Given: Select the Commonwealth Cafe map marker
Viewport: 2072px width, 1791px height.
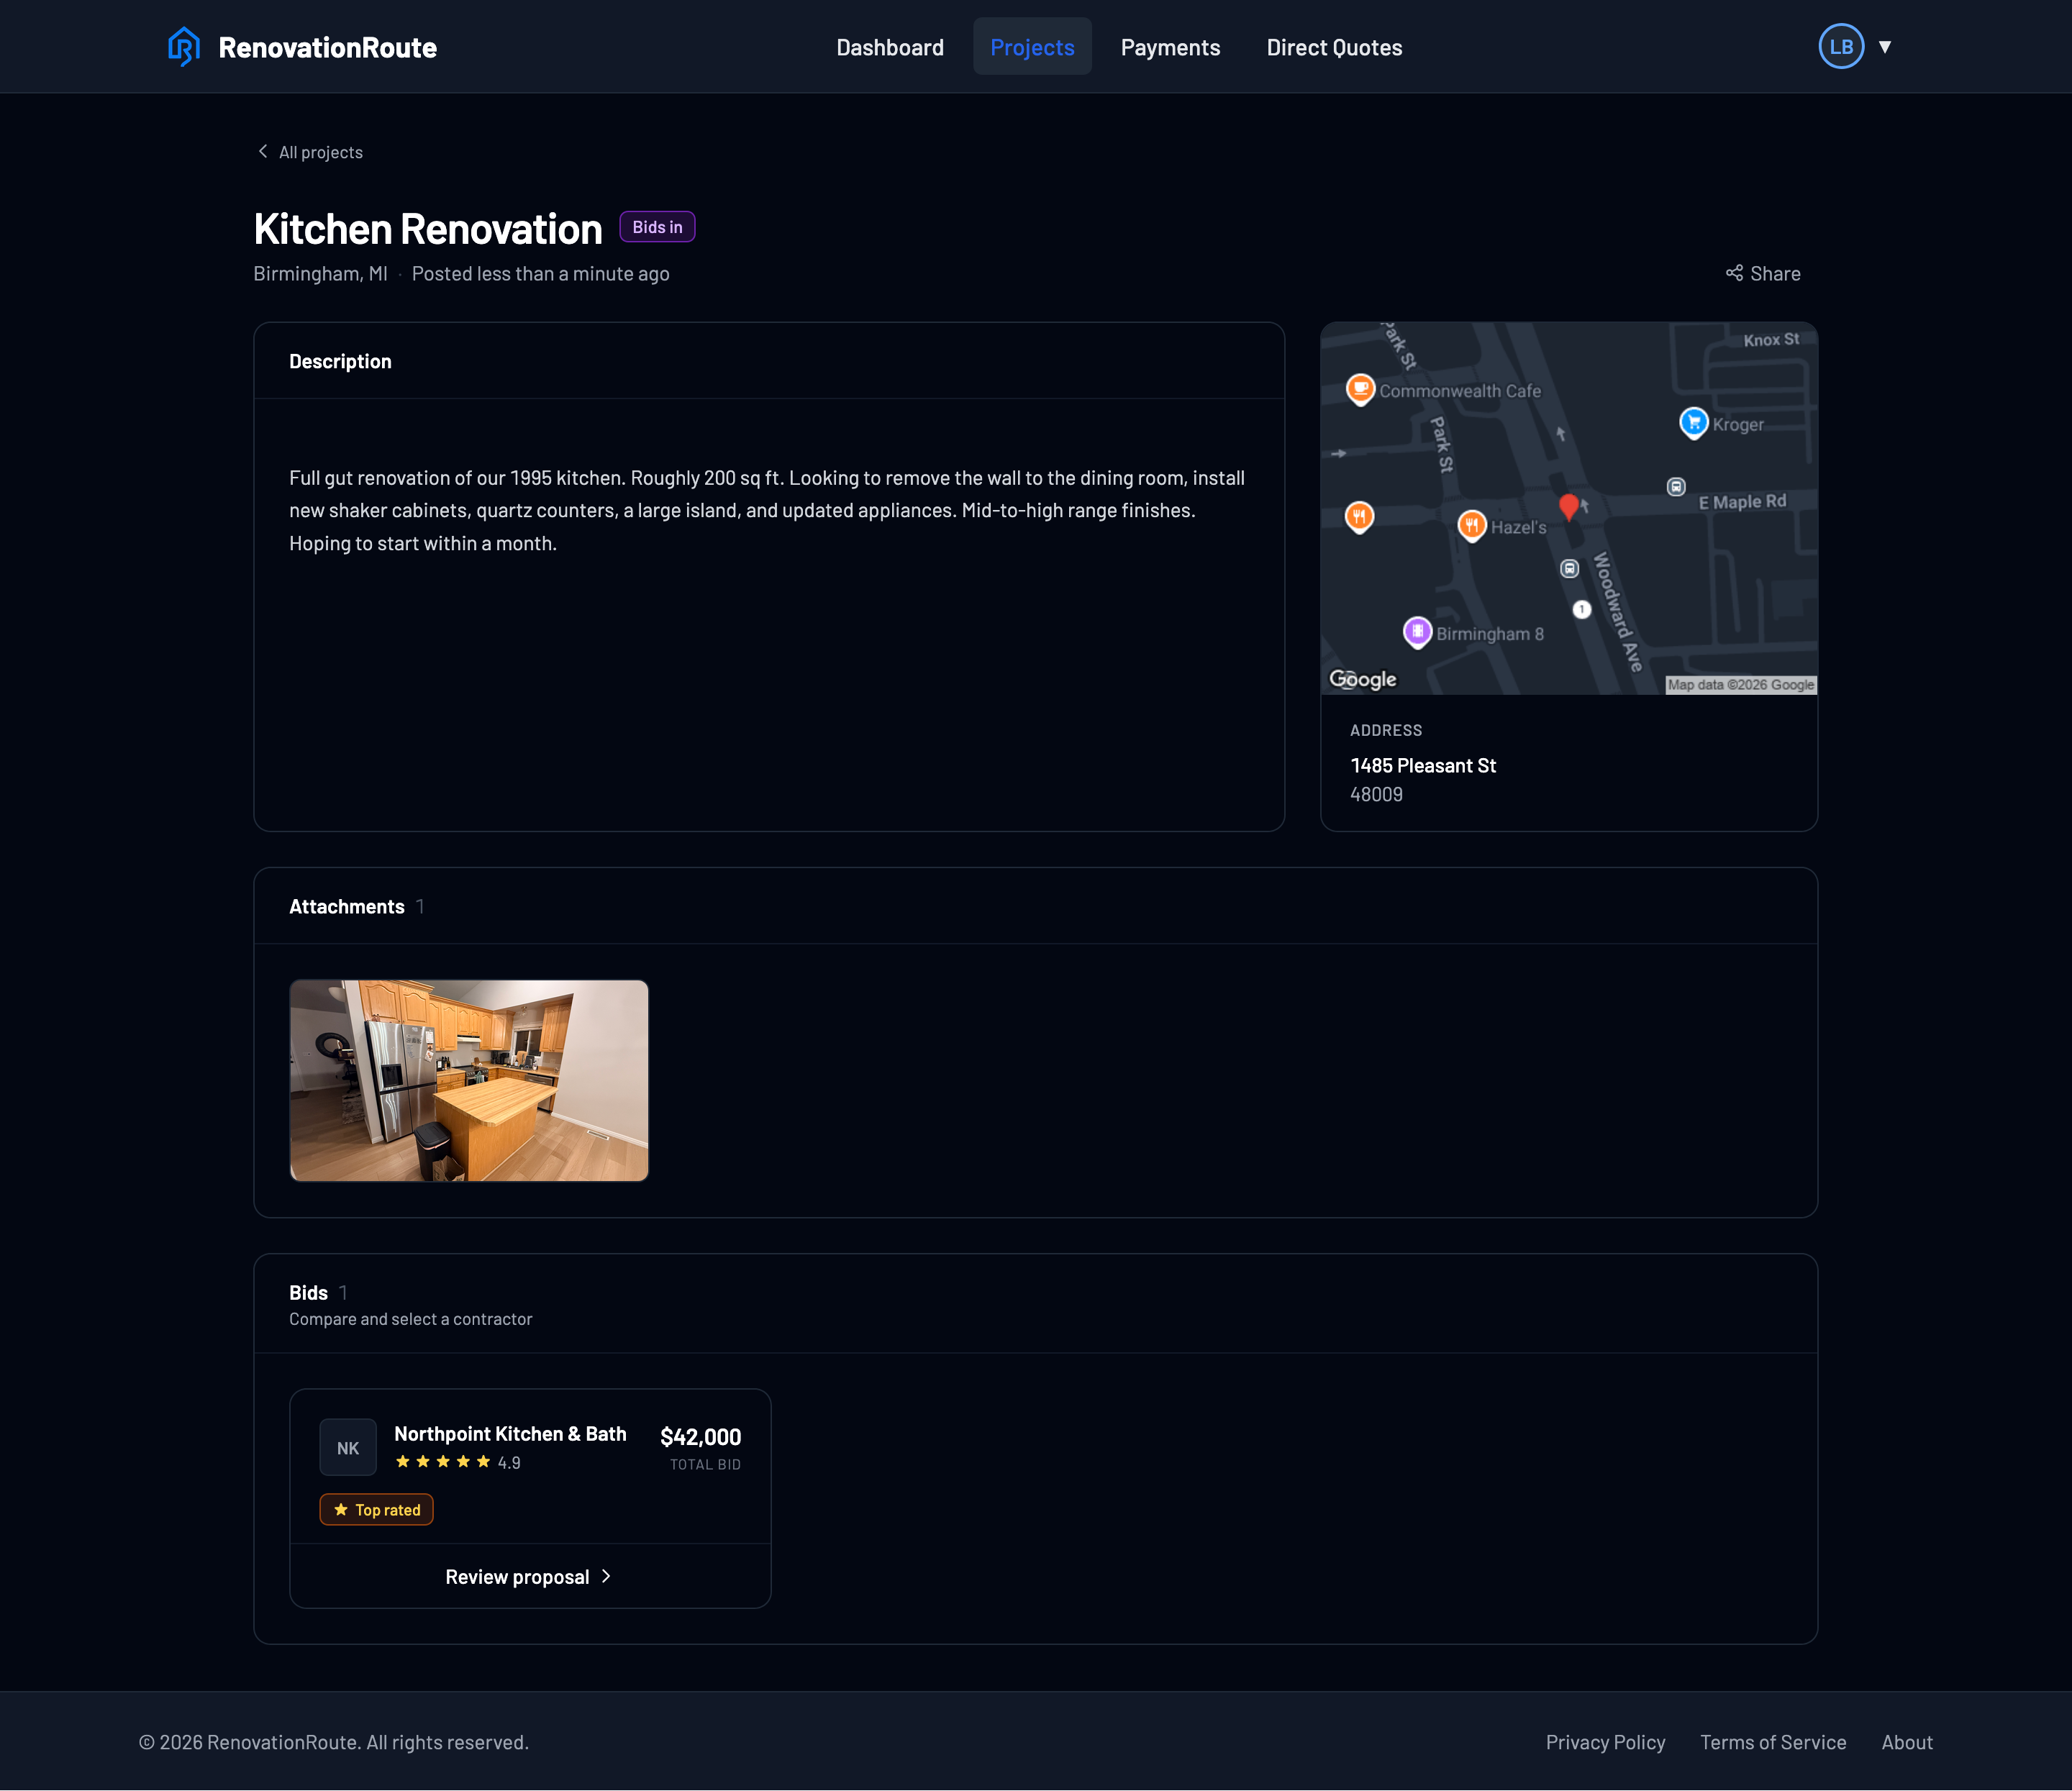Looking at the screenshot, I should point(1360,389).
